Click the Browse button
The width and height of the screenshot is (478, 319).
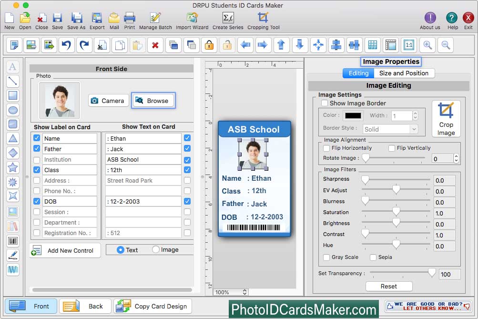[153, 100]
